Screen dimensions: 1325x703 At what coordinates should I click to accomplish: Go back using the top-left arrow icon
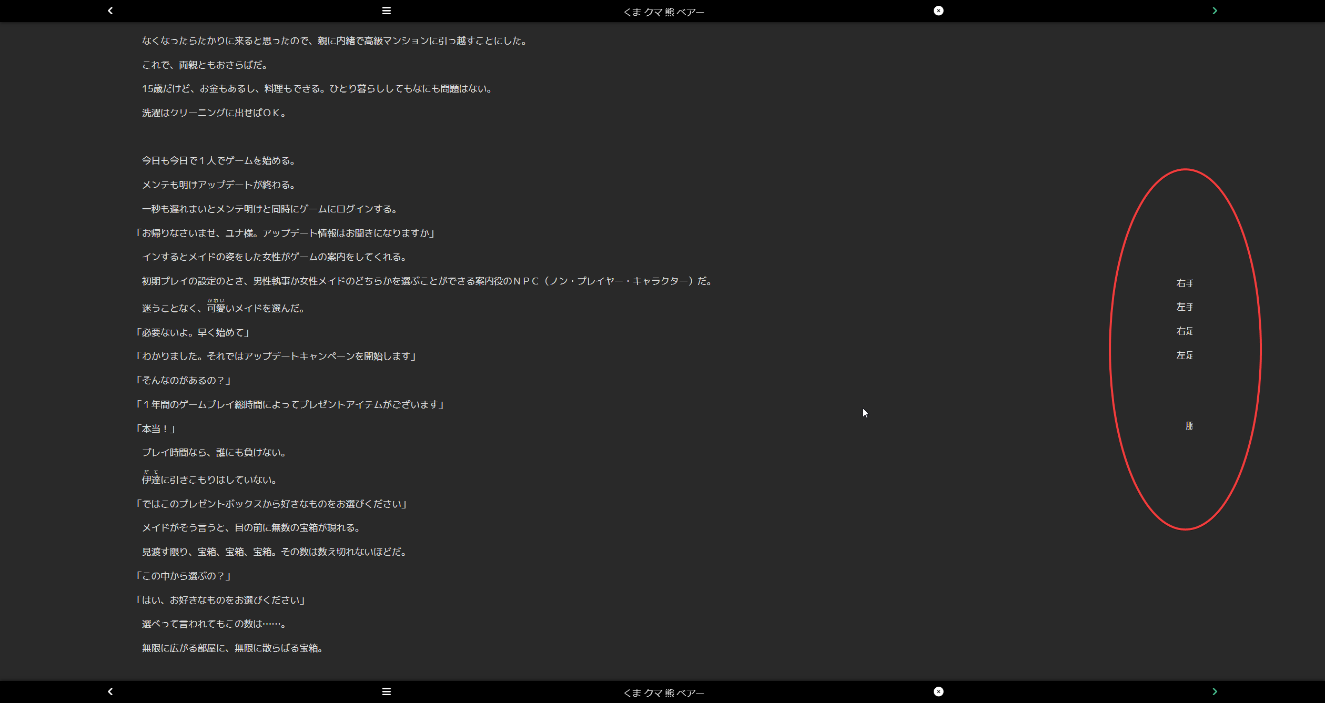pos(110,11)
